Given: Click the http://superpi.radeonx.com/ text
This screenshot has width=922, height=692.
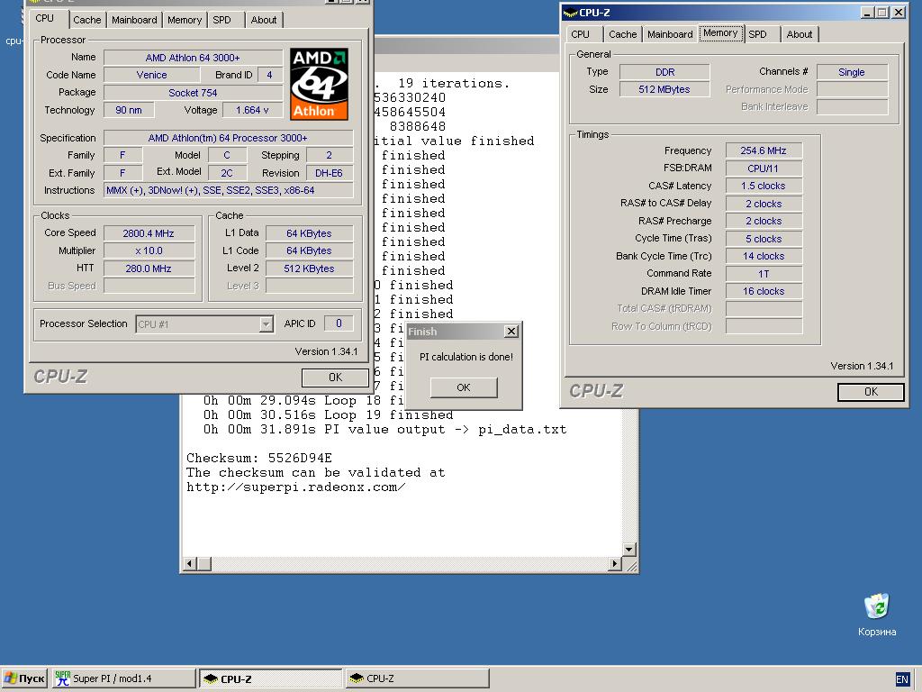Looking at the screenshot, I should point(295,487).
